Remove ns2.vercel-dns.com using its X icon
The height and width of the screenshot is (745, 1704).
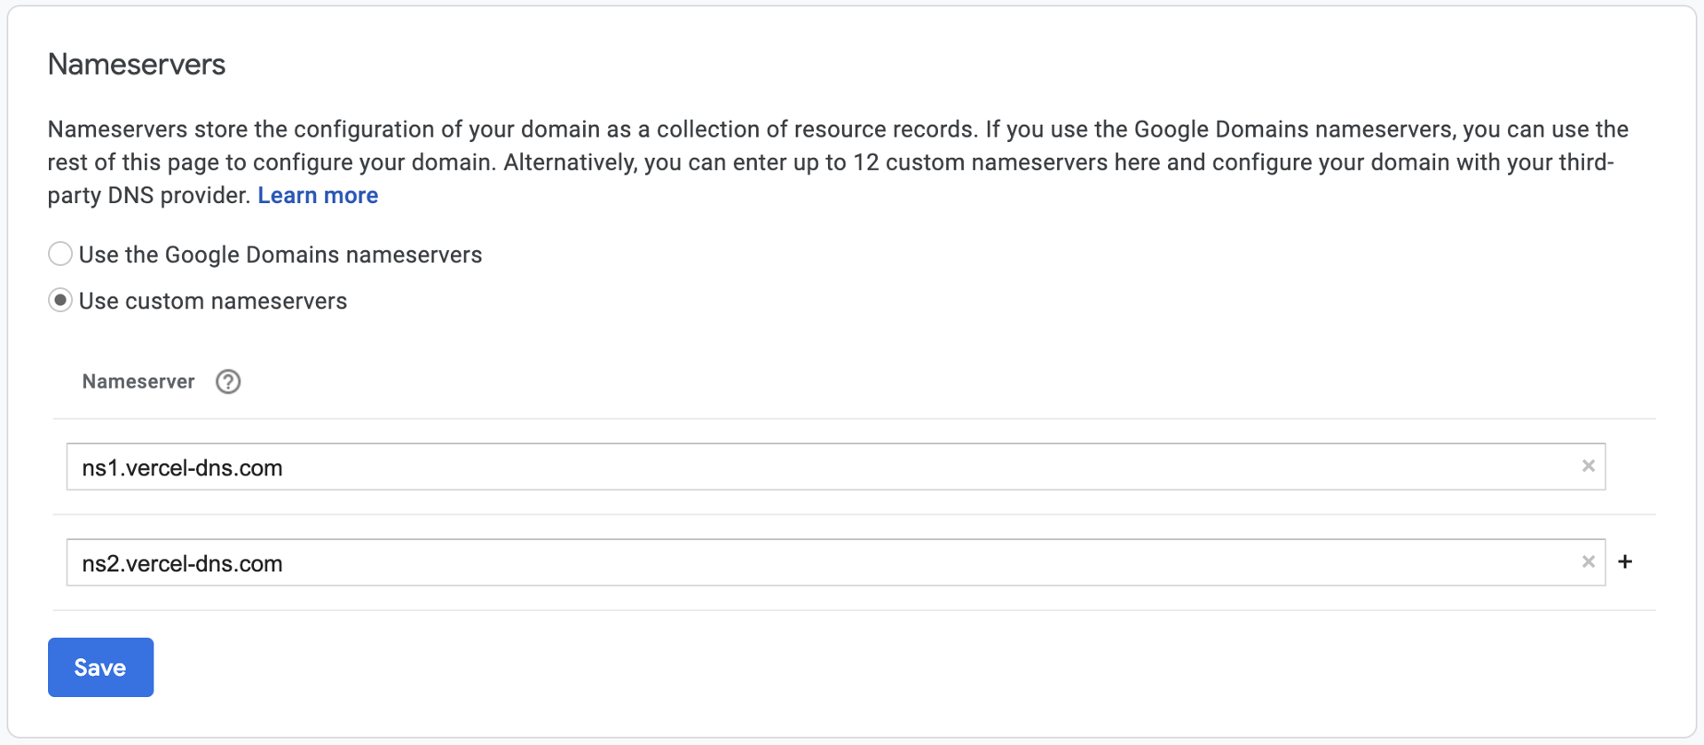(x=1588, y=562)
